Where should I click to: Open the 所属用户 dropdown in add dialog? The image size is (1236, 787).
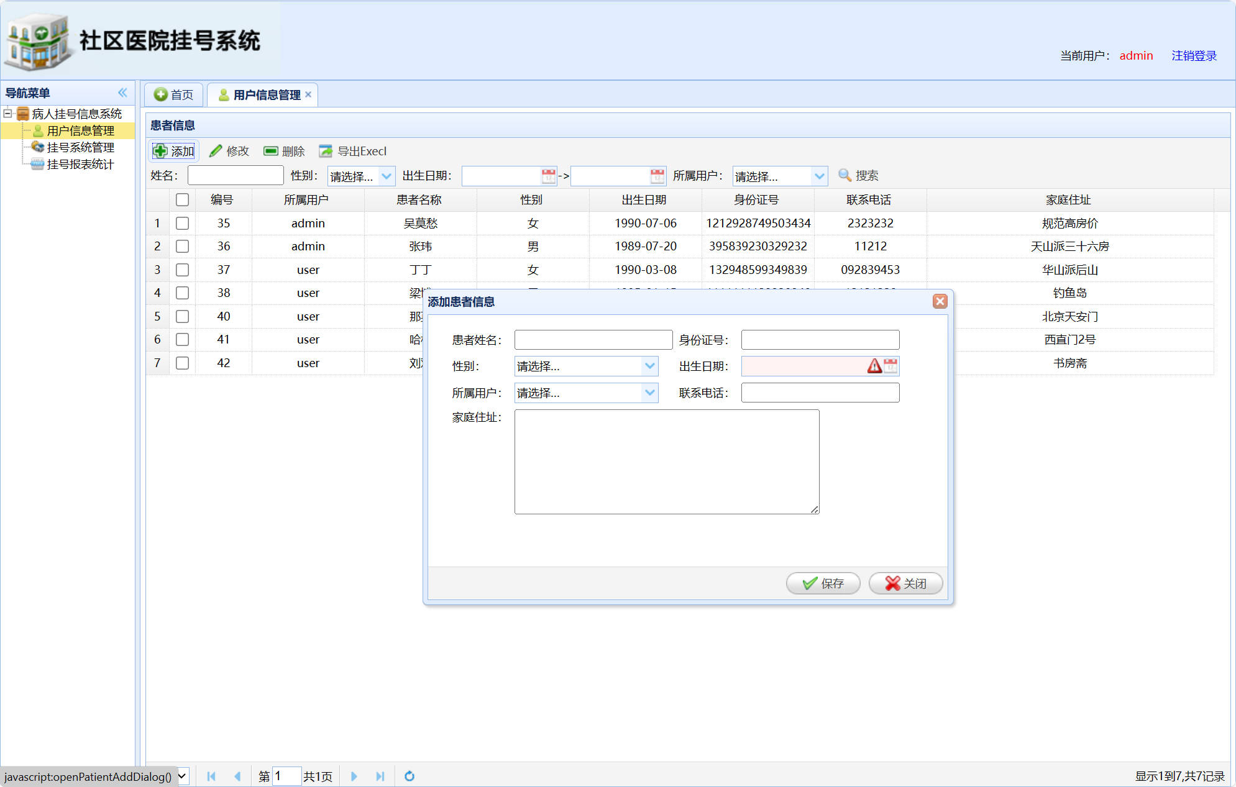click(649, 393)
